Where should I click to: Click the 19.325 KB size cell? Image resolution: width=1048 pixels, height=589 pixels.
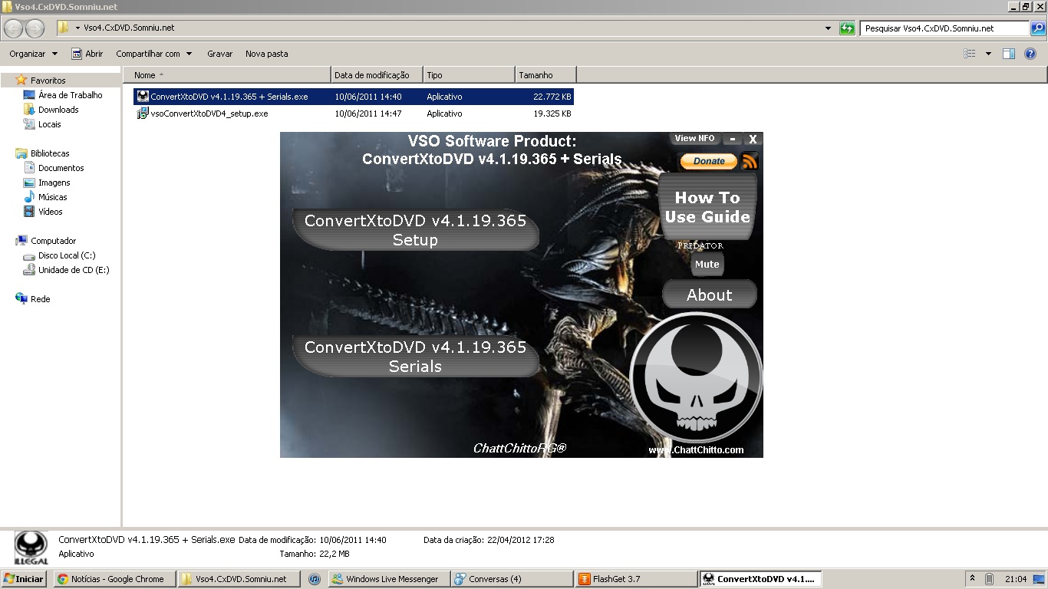[552, 114]
